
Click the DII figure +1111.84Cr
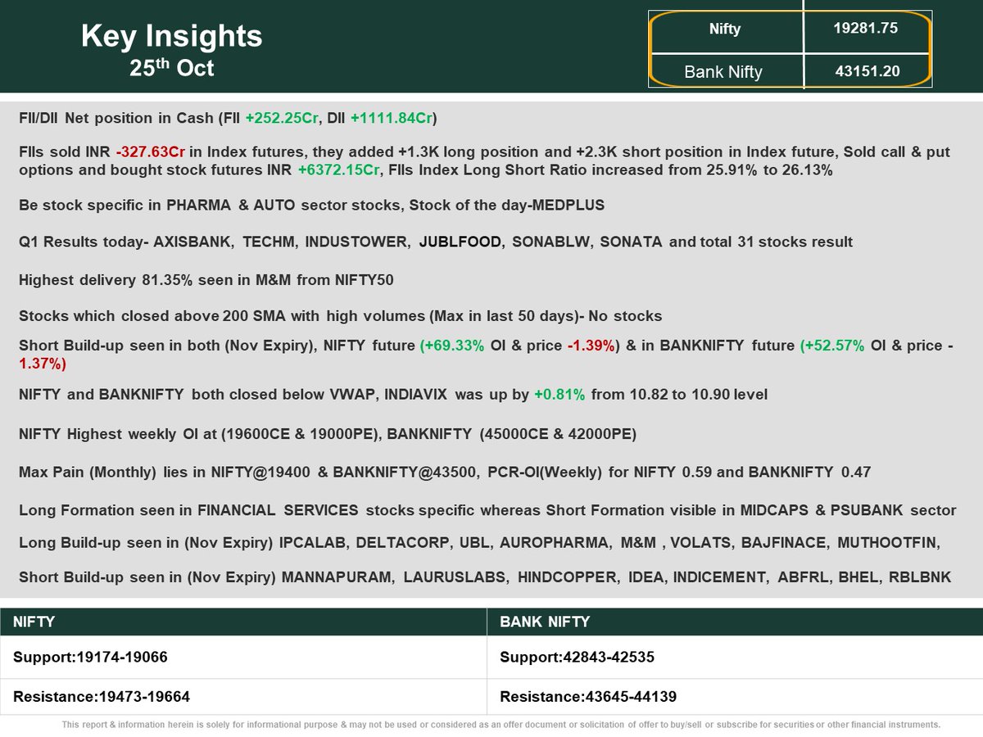coord(392,119)
